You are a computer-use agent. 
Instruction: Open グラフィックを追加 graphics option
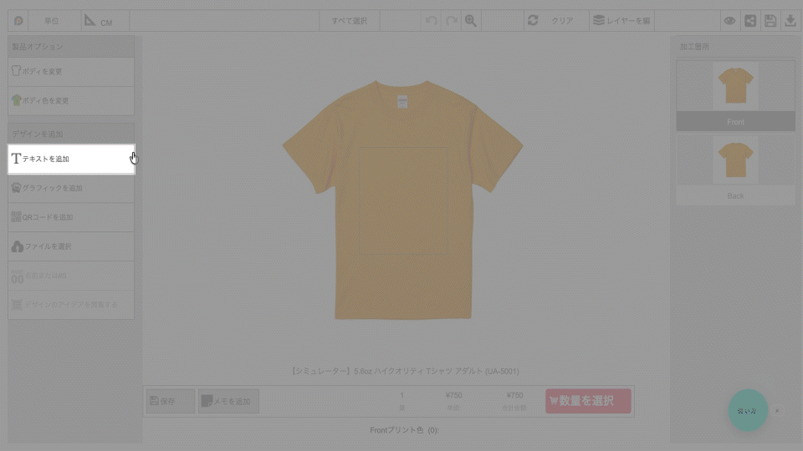click(71, 188)
